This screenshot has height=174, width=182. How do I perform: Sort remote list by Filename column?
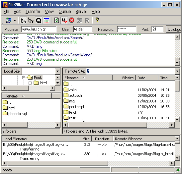[88, 78]
